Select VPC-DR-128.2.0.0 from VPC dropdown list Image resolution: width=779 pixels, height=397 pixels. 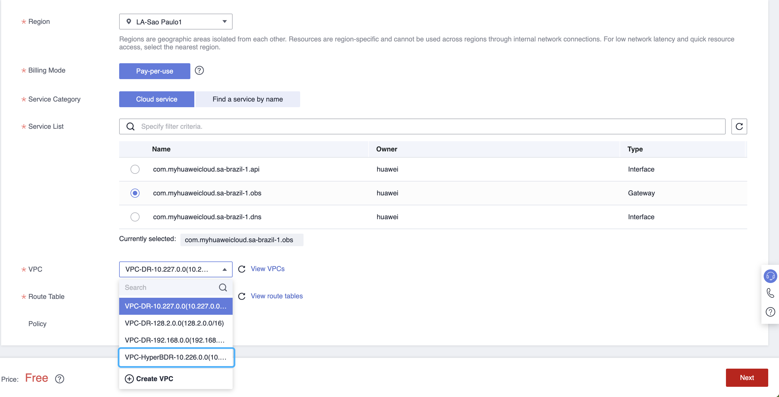176,323
